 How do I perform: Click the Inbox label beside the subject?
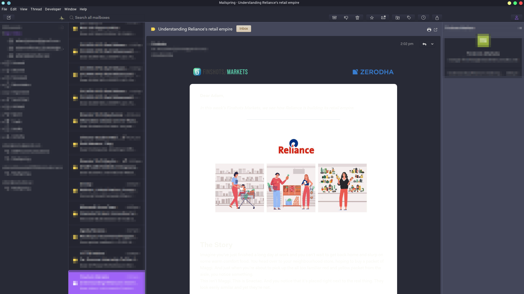coord(243,29)
